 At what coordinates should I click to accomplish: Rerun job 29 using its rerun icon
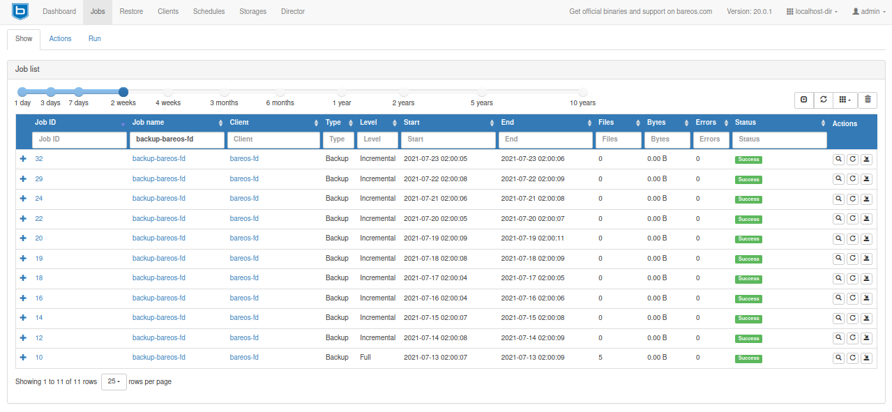coord(852,179)
